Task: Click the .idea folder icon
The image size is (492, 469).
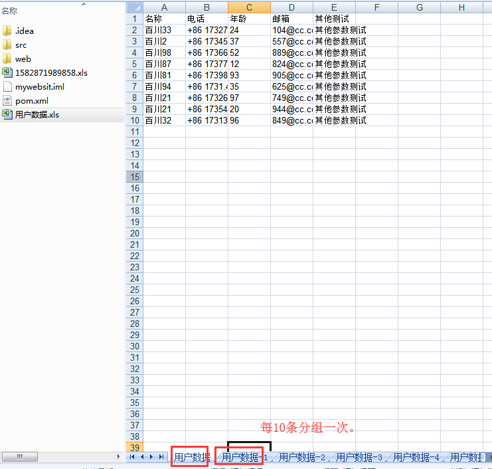Action: pyautogui.click(x=7, y=31)
